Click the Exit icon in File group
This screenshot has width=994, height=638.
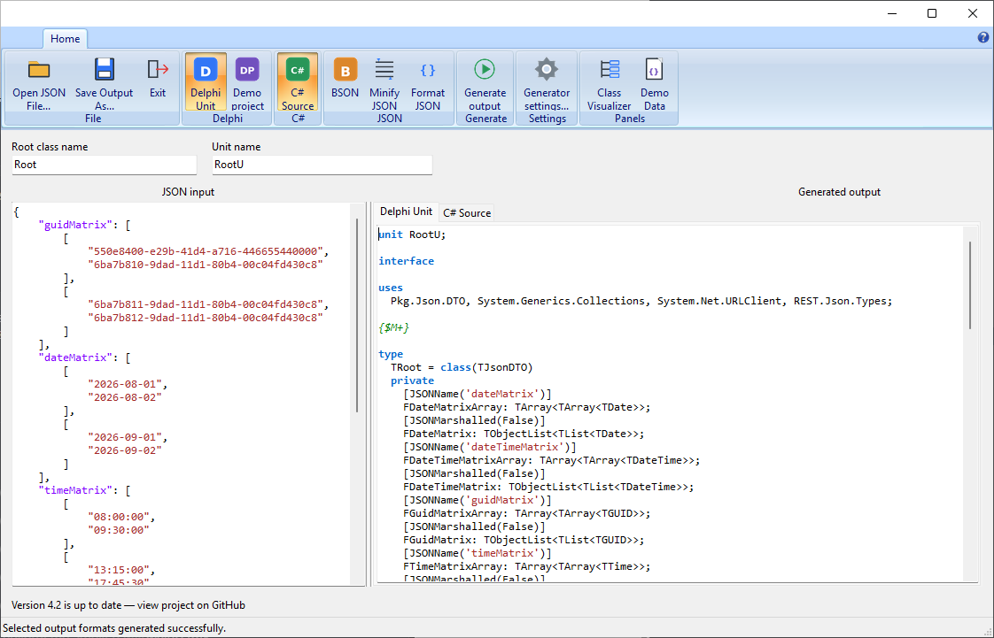(x=157, y=70)
